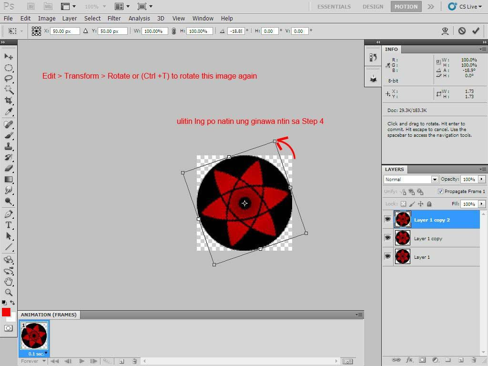This screenshot has width=488, height=366.
Task: Select the Eraser tool
Action: click(x=9, y=168)
